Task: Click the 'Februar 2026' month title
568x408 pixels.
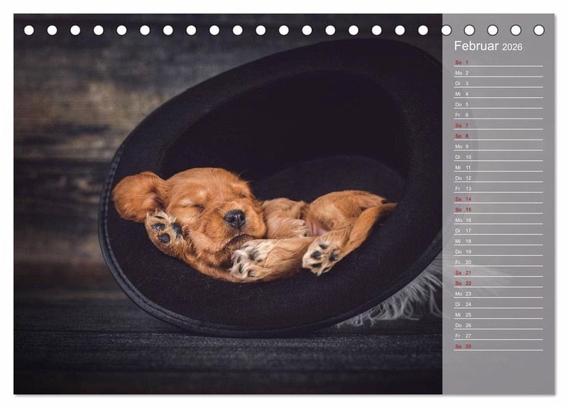Action: (x=488, y=46)
